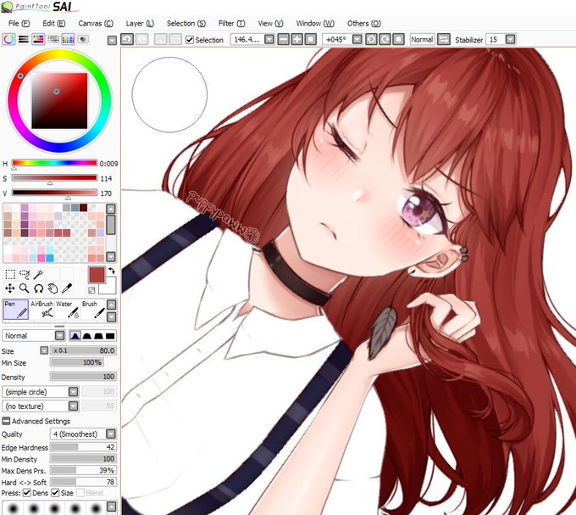Rotate canvas counterclockwise

pyautogui.click(x=371, y=39)
